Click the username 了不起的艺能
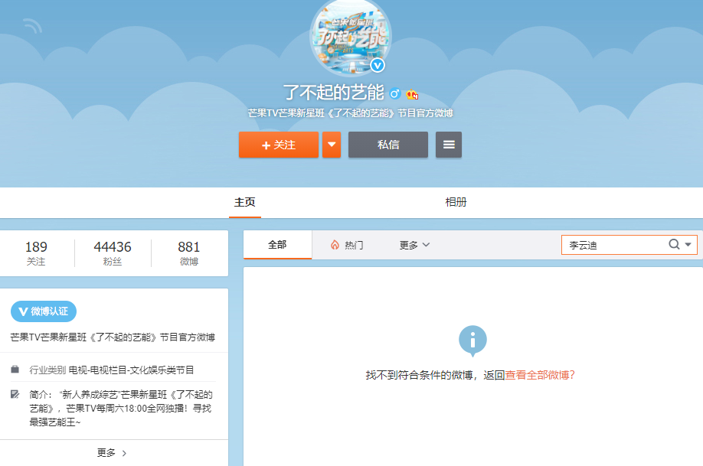 tap(334, 93)
